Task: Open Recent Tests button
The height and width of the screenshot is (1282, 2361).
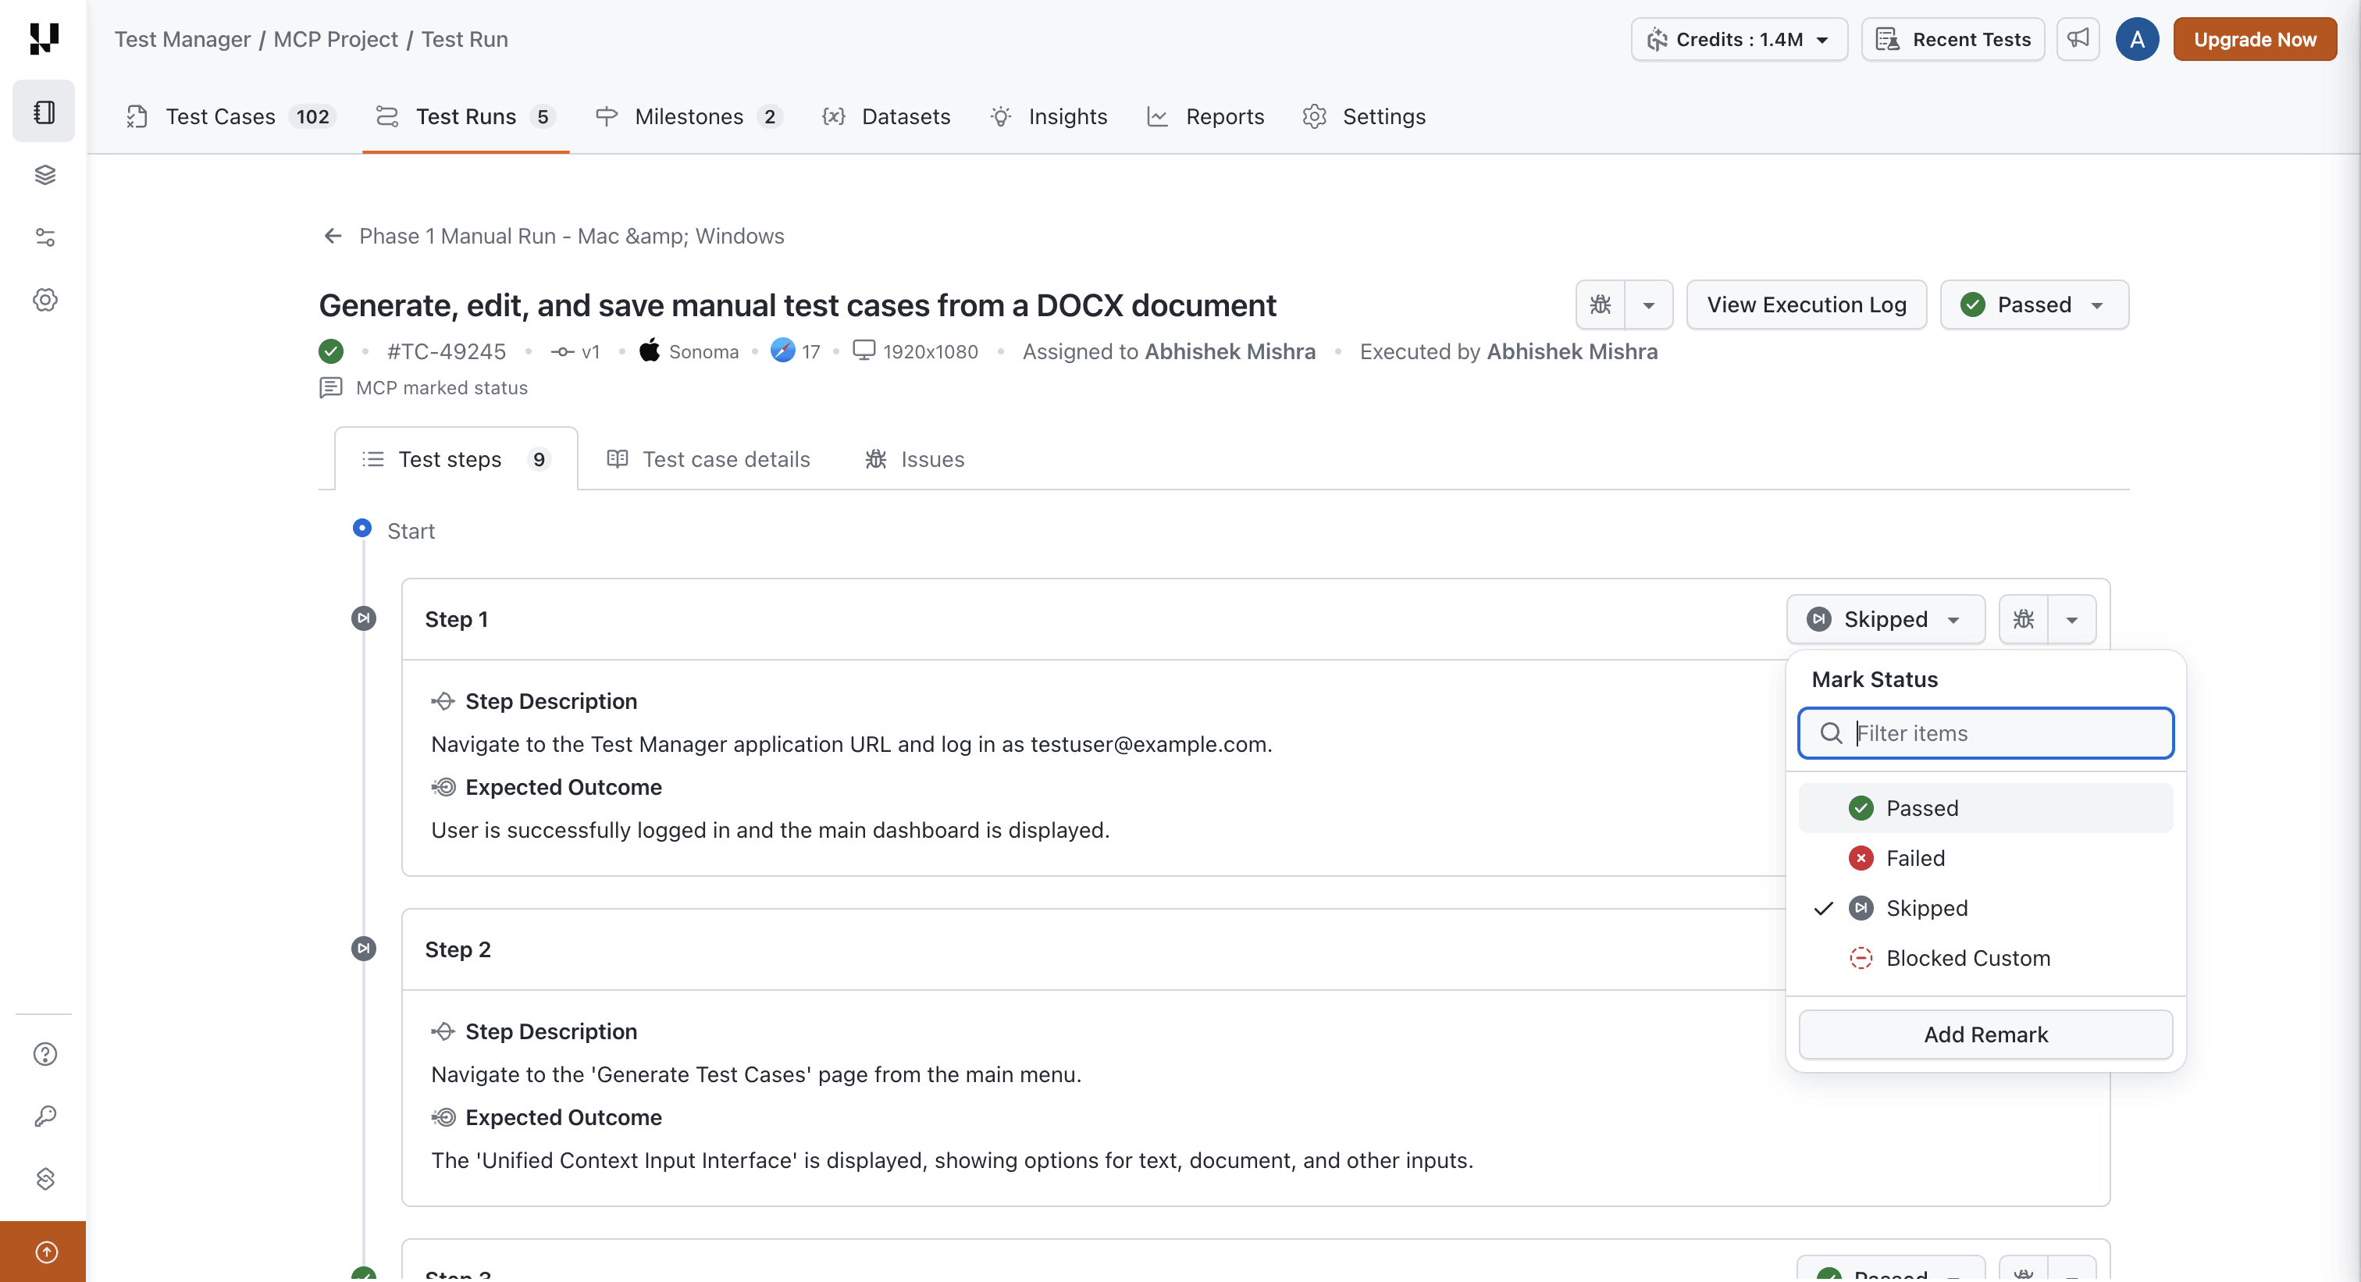Action: click(x=1953, y=39)
